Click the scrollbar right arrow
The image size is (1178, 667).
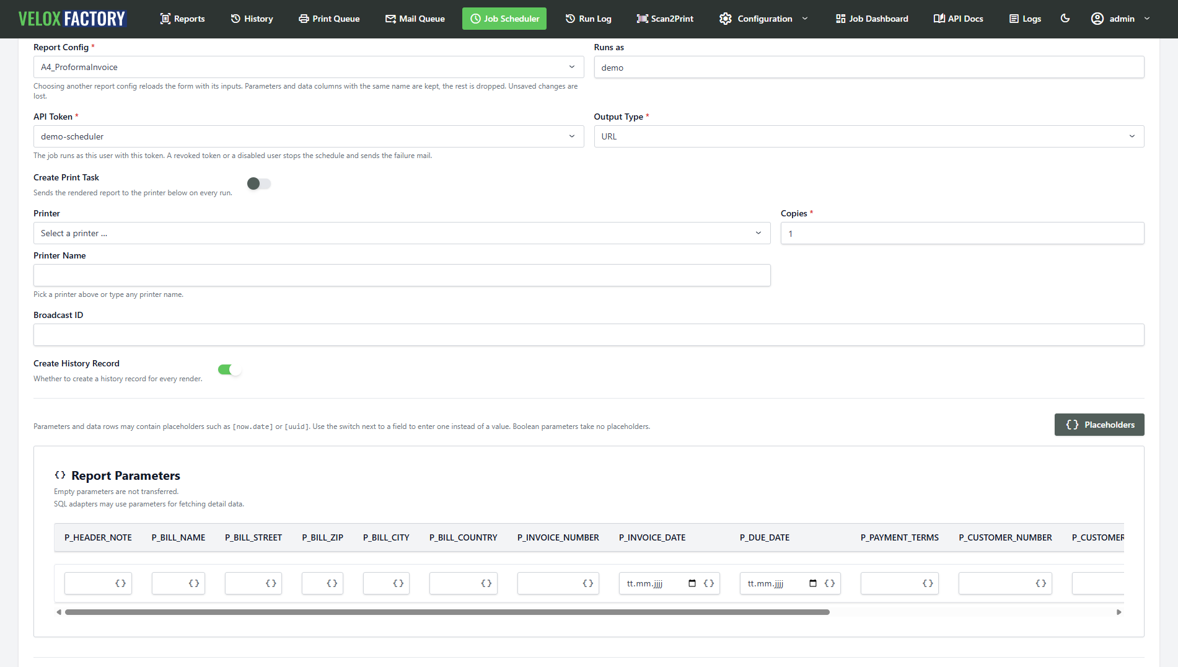1119,612
